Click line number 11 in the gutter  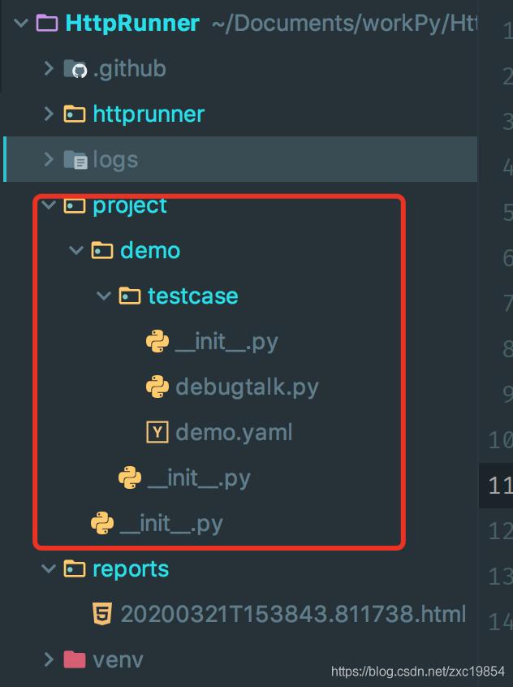(x=503, y=485)
